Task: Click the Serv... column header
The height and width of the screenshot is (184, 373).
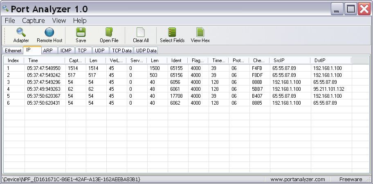Action: (137, 61)
